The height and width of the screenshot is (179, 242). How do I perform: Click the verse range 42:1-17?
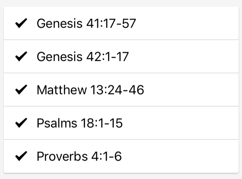point(108,57)
